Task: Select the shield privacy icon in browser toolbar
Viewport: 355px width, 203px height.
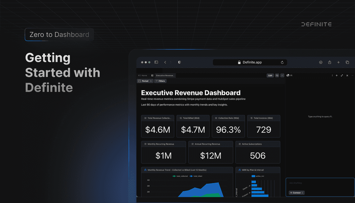Action: [x=179, y=62]
